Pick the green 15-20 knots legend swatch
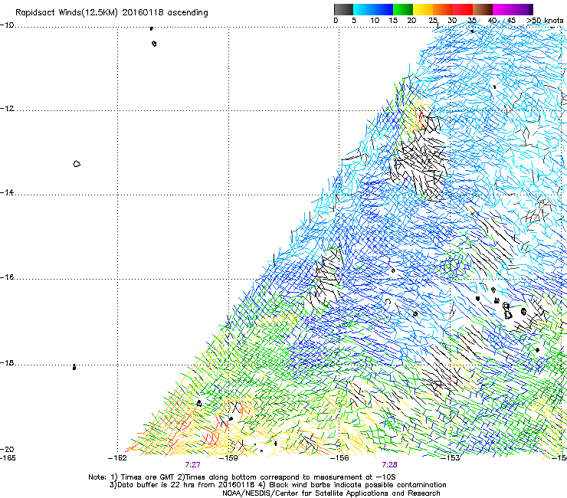The height and width of the screenshot is (498, 567). tap(403, 9)
